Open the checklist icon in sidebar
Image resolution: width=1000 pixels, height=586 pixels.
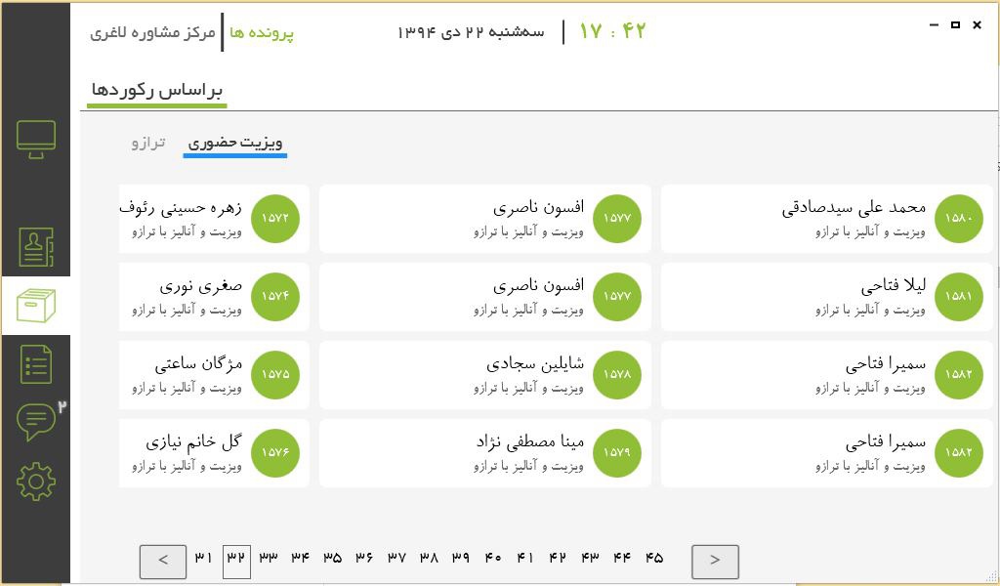(x=36, y=364)
